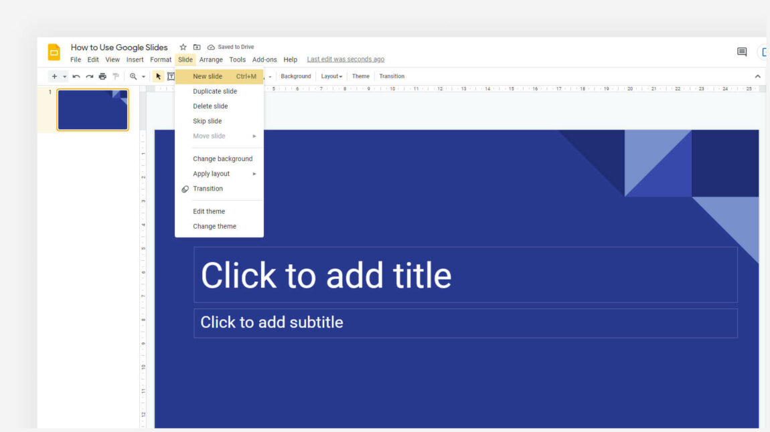Add a new slide with the plus icon
Screen dimensions: 770x432
[x=54, y=76]
